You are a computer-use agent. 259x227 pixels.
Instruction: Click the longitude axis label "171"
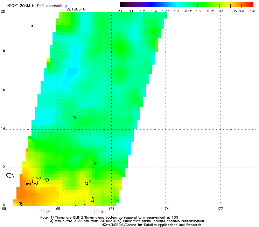111,209
